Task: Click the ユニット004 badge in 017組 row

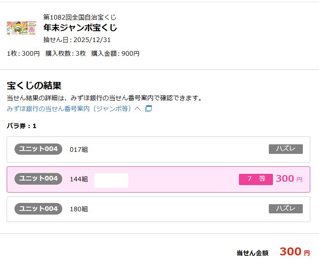Action: coord(39,149)
